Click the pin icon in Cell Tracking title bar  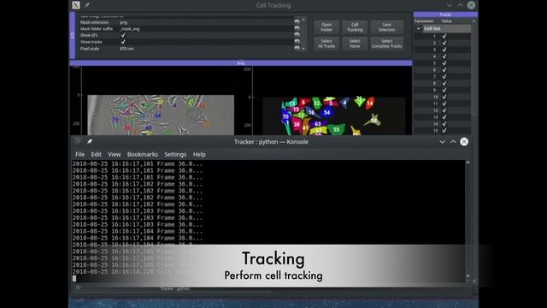pyautogui.click(x=87, y=5)
